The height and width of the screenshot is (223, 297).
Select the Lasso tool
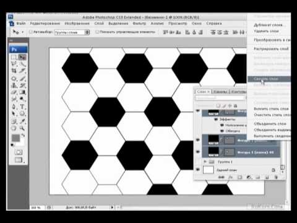14,64
